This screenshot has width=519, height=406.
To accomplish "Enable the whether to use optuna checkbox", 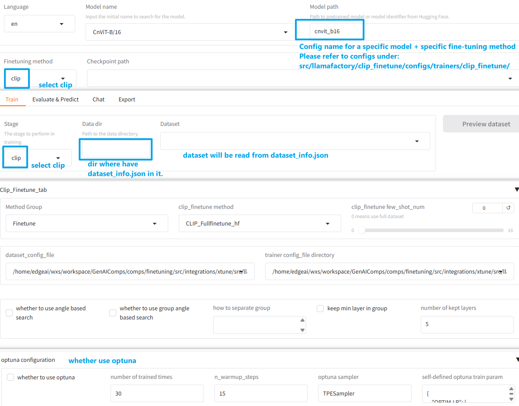I will point(10,377).
